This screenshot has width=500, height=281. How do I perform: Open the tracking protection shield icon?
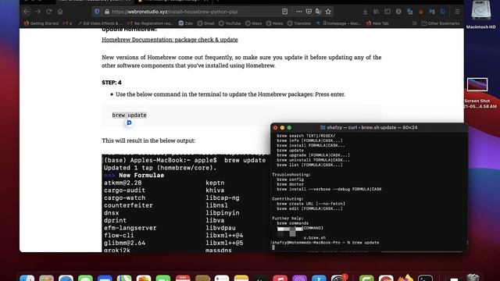[97, 12]
